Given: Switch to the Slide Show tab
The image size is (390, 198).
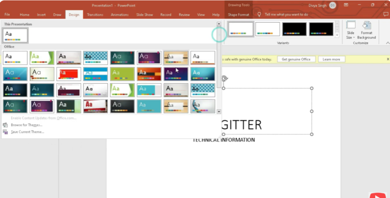Looking at the screenshot, I should 144,15.
